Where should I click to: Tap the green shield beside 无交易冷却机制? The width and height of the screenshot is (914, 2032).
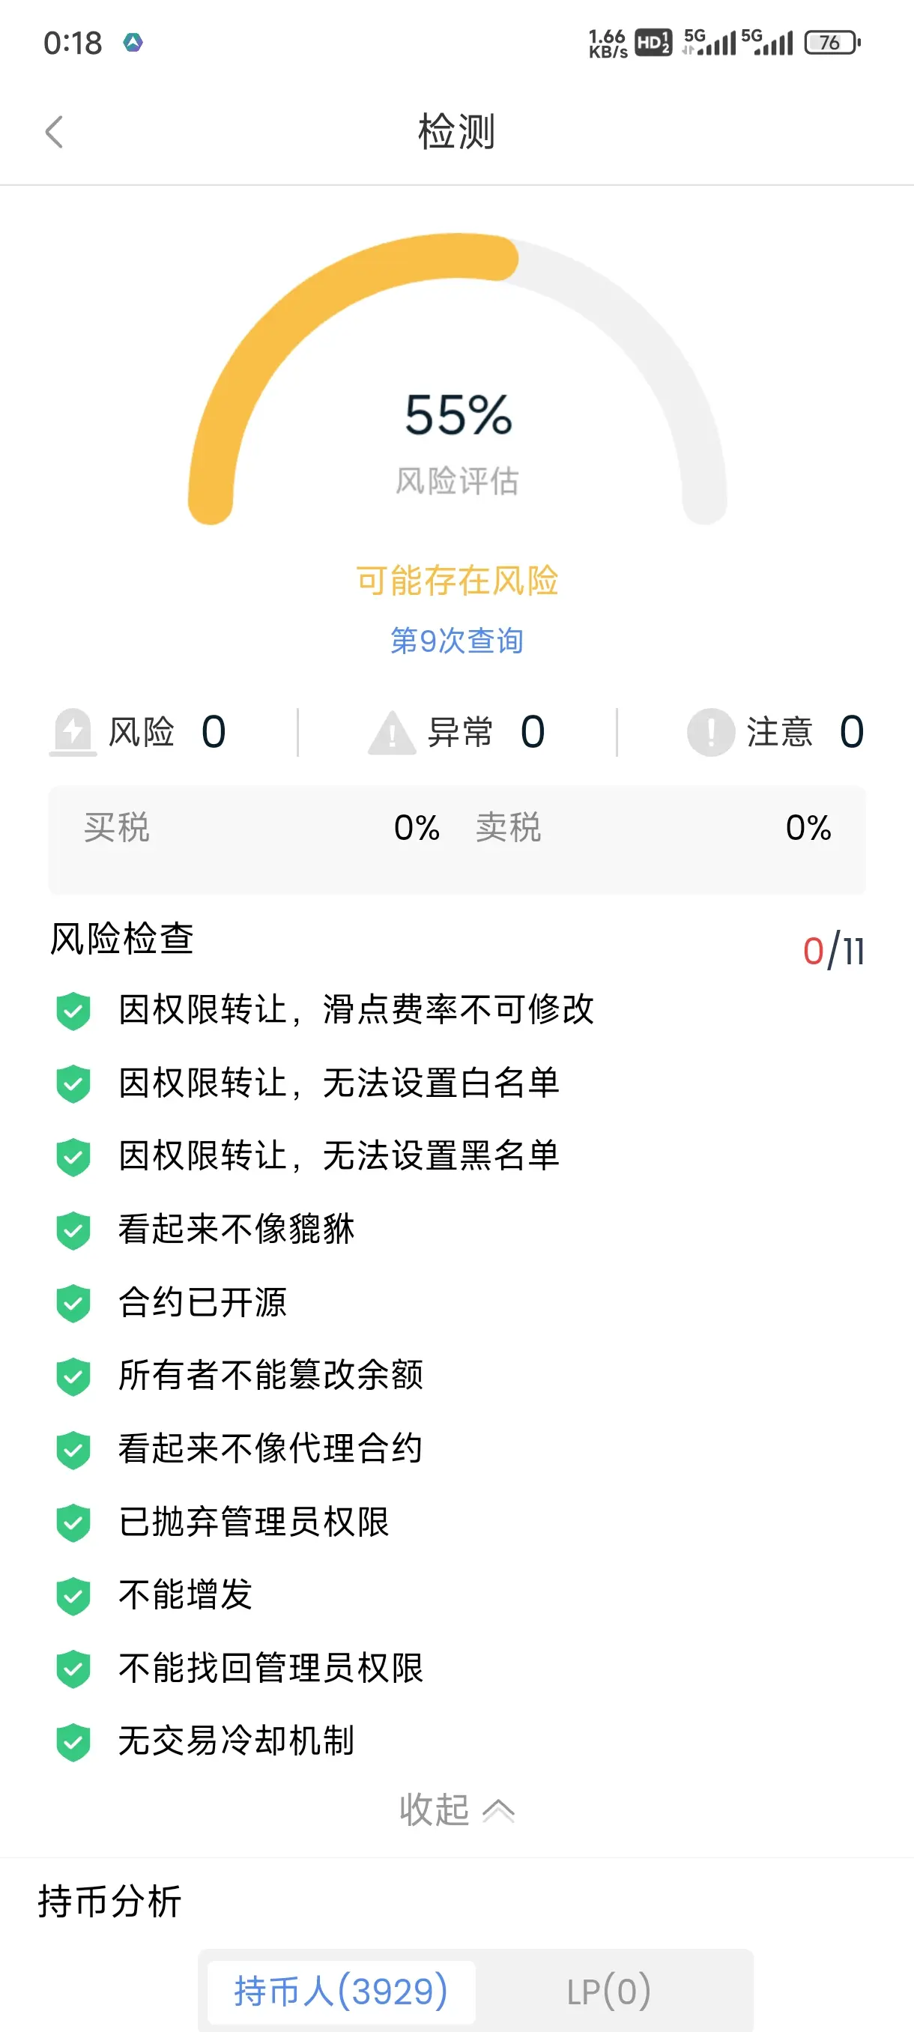pyautogui.click(x=73, y=1742)
